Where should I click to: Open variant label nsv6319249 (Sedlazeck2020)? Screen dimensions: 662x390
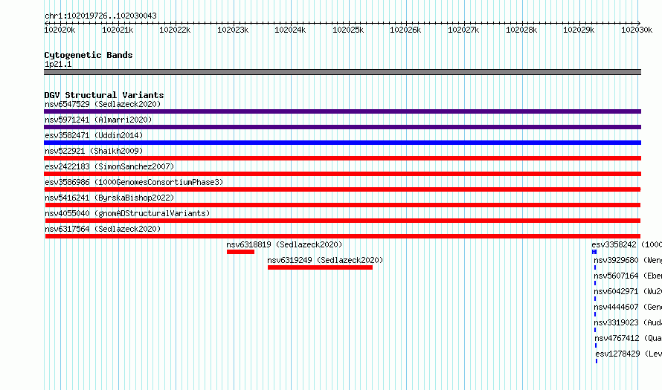click(x=325, y=260)
